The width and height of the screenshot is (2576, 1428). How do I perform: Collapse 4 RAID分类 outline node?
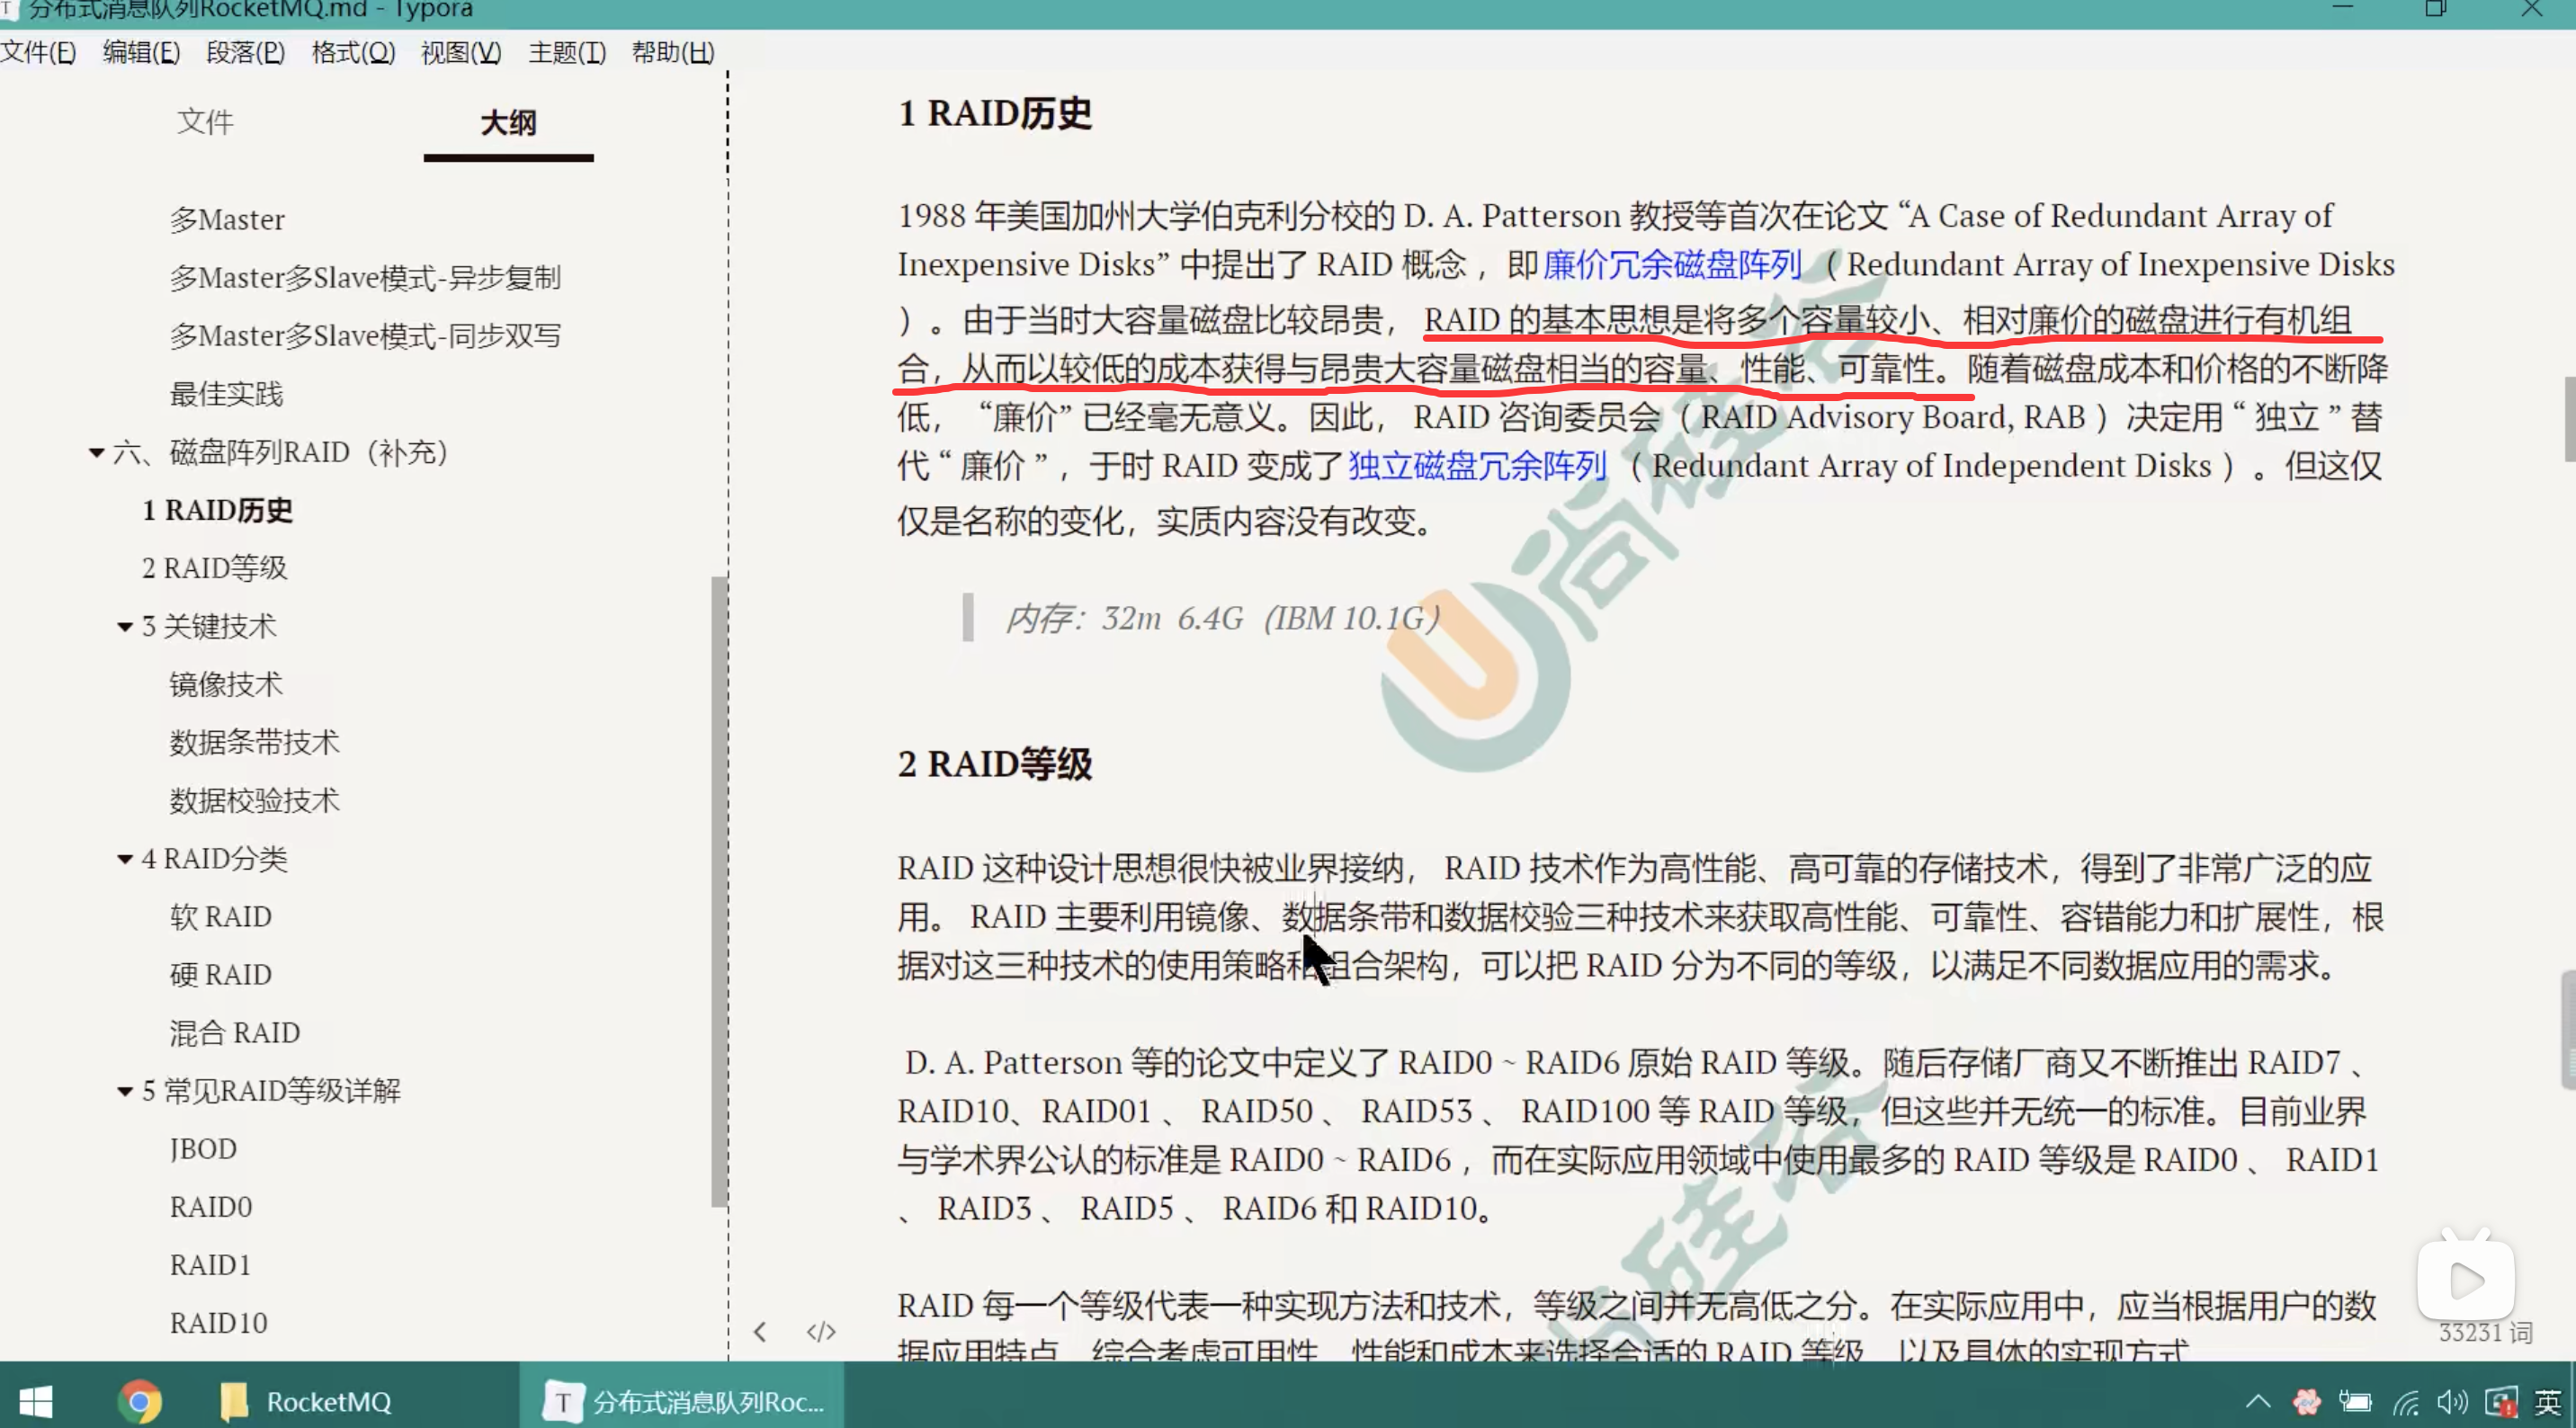click(125, 859)
